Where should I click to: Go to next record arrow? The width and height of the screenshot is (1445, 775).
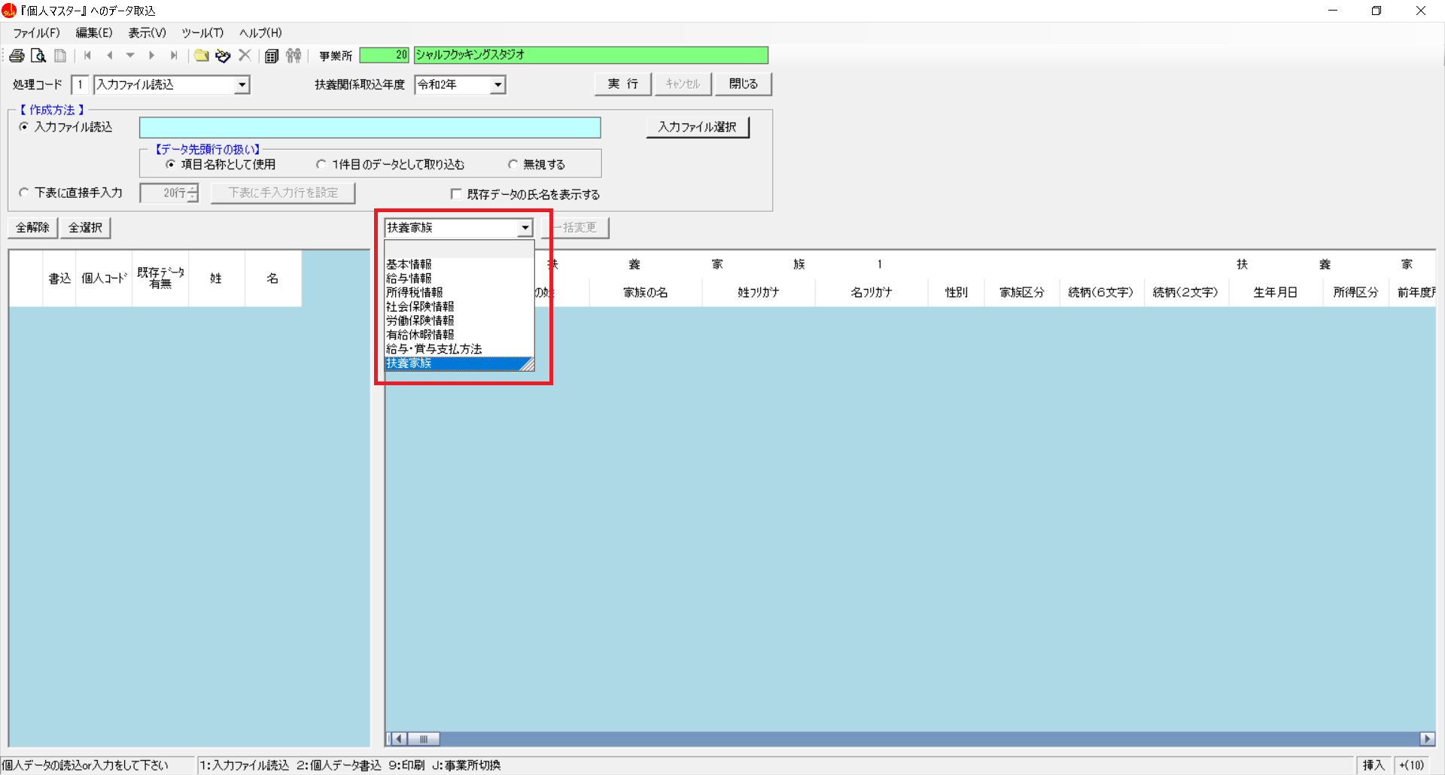point(152,56)
